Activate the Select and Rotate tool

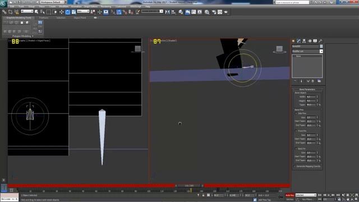(67, 12)
